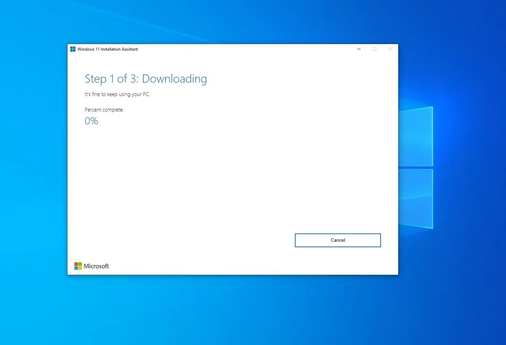The width and height of the screenshot is (506, 345).
Task: Select the Windows 11 Installation Assistant title text
Action: pos(107,49)
